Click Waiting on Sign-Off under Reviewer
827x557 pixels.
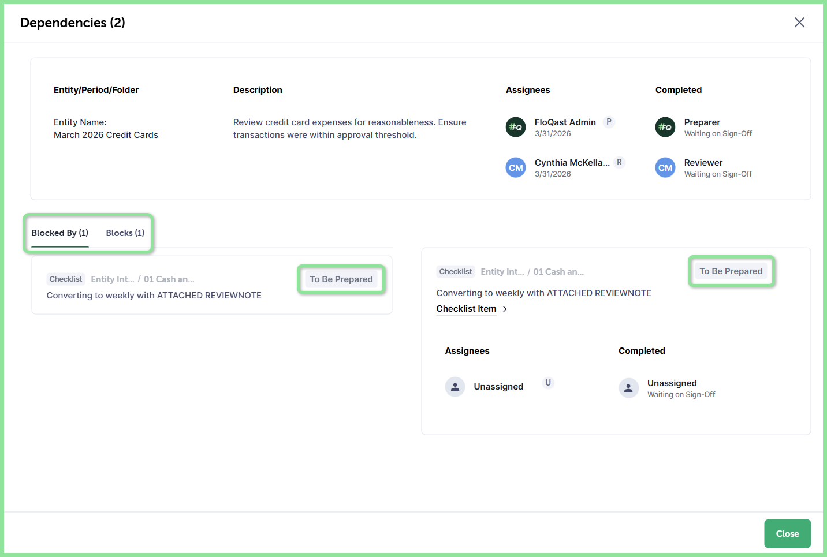point(718,174)
